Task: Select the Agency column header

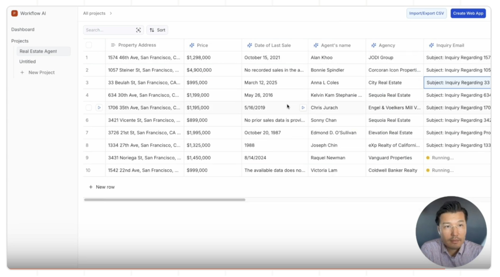Action: pyautogui.click(x=395, y=45)
